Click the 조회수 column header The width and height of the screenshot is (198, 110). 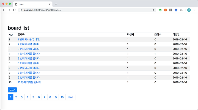click(x=158, y=34)
